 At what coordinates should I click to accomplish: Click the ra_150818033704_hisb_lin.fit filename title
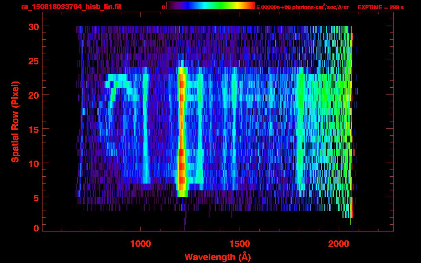71,7
